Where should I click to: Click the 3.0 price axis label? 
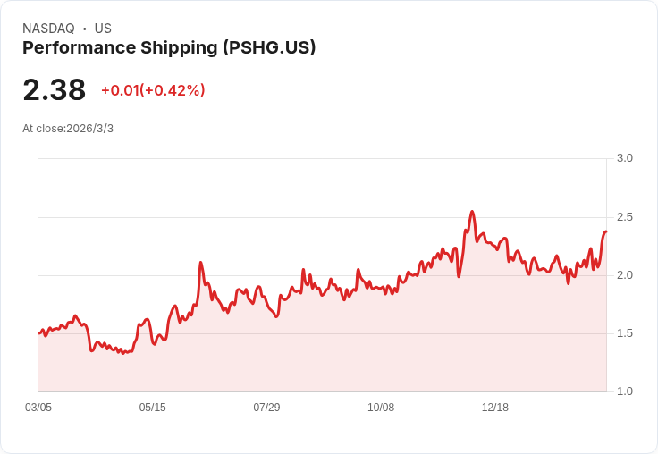tap(625, 158)
